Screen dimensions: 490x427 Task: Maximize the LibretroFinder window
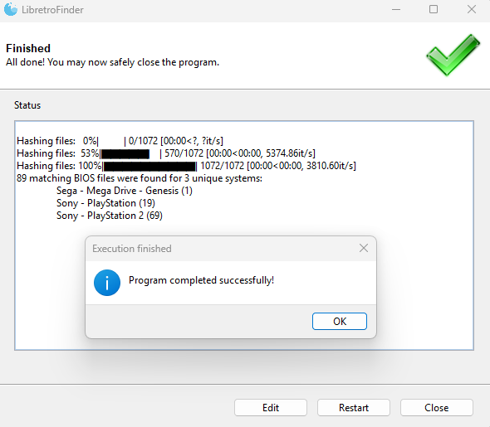pyautogui.click(x=434, y=9)
